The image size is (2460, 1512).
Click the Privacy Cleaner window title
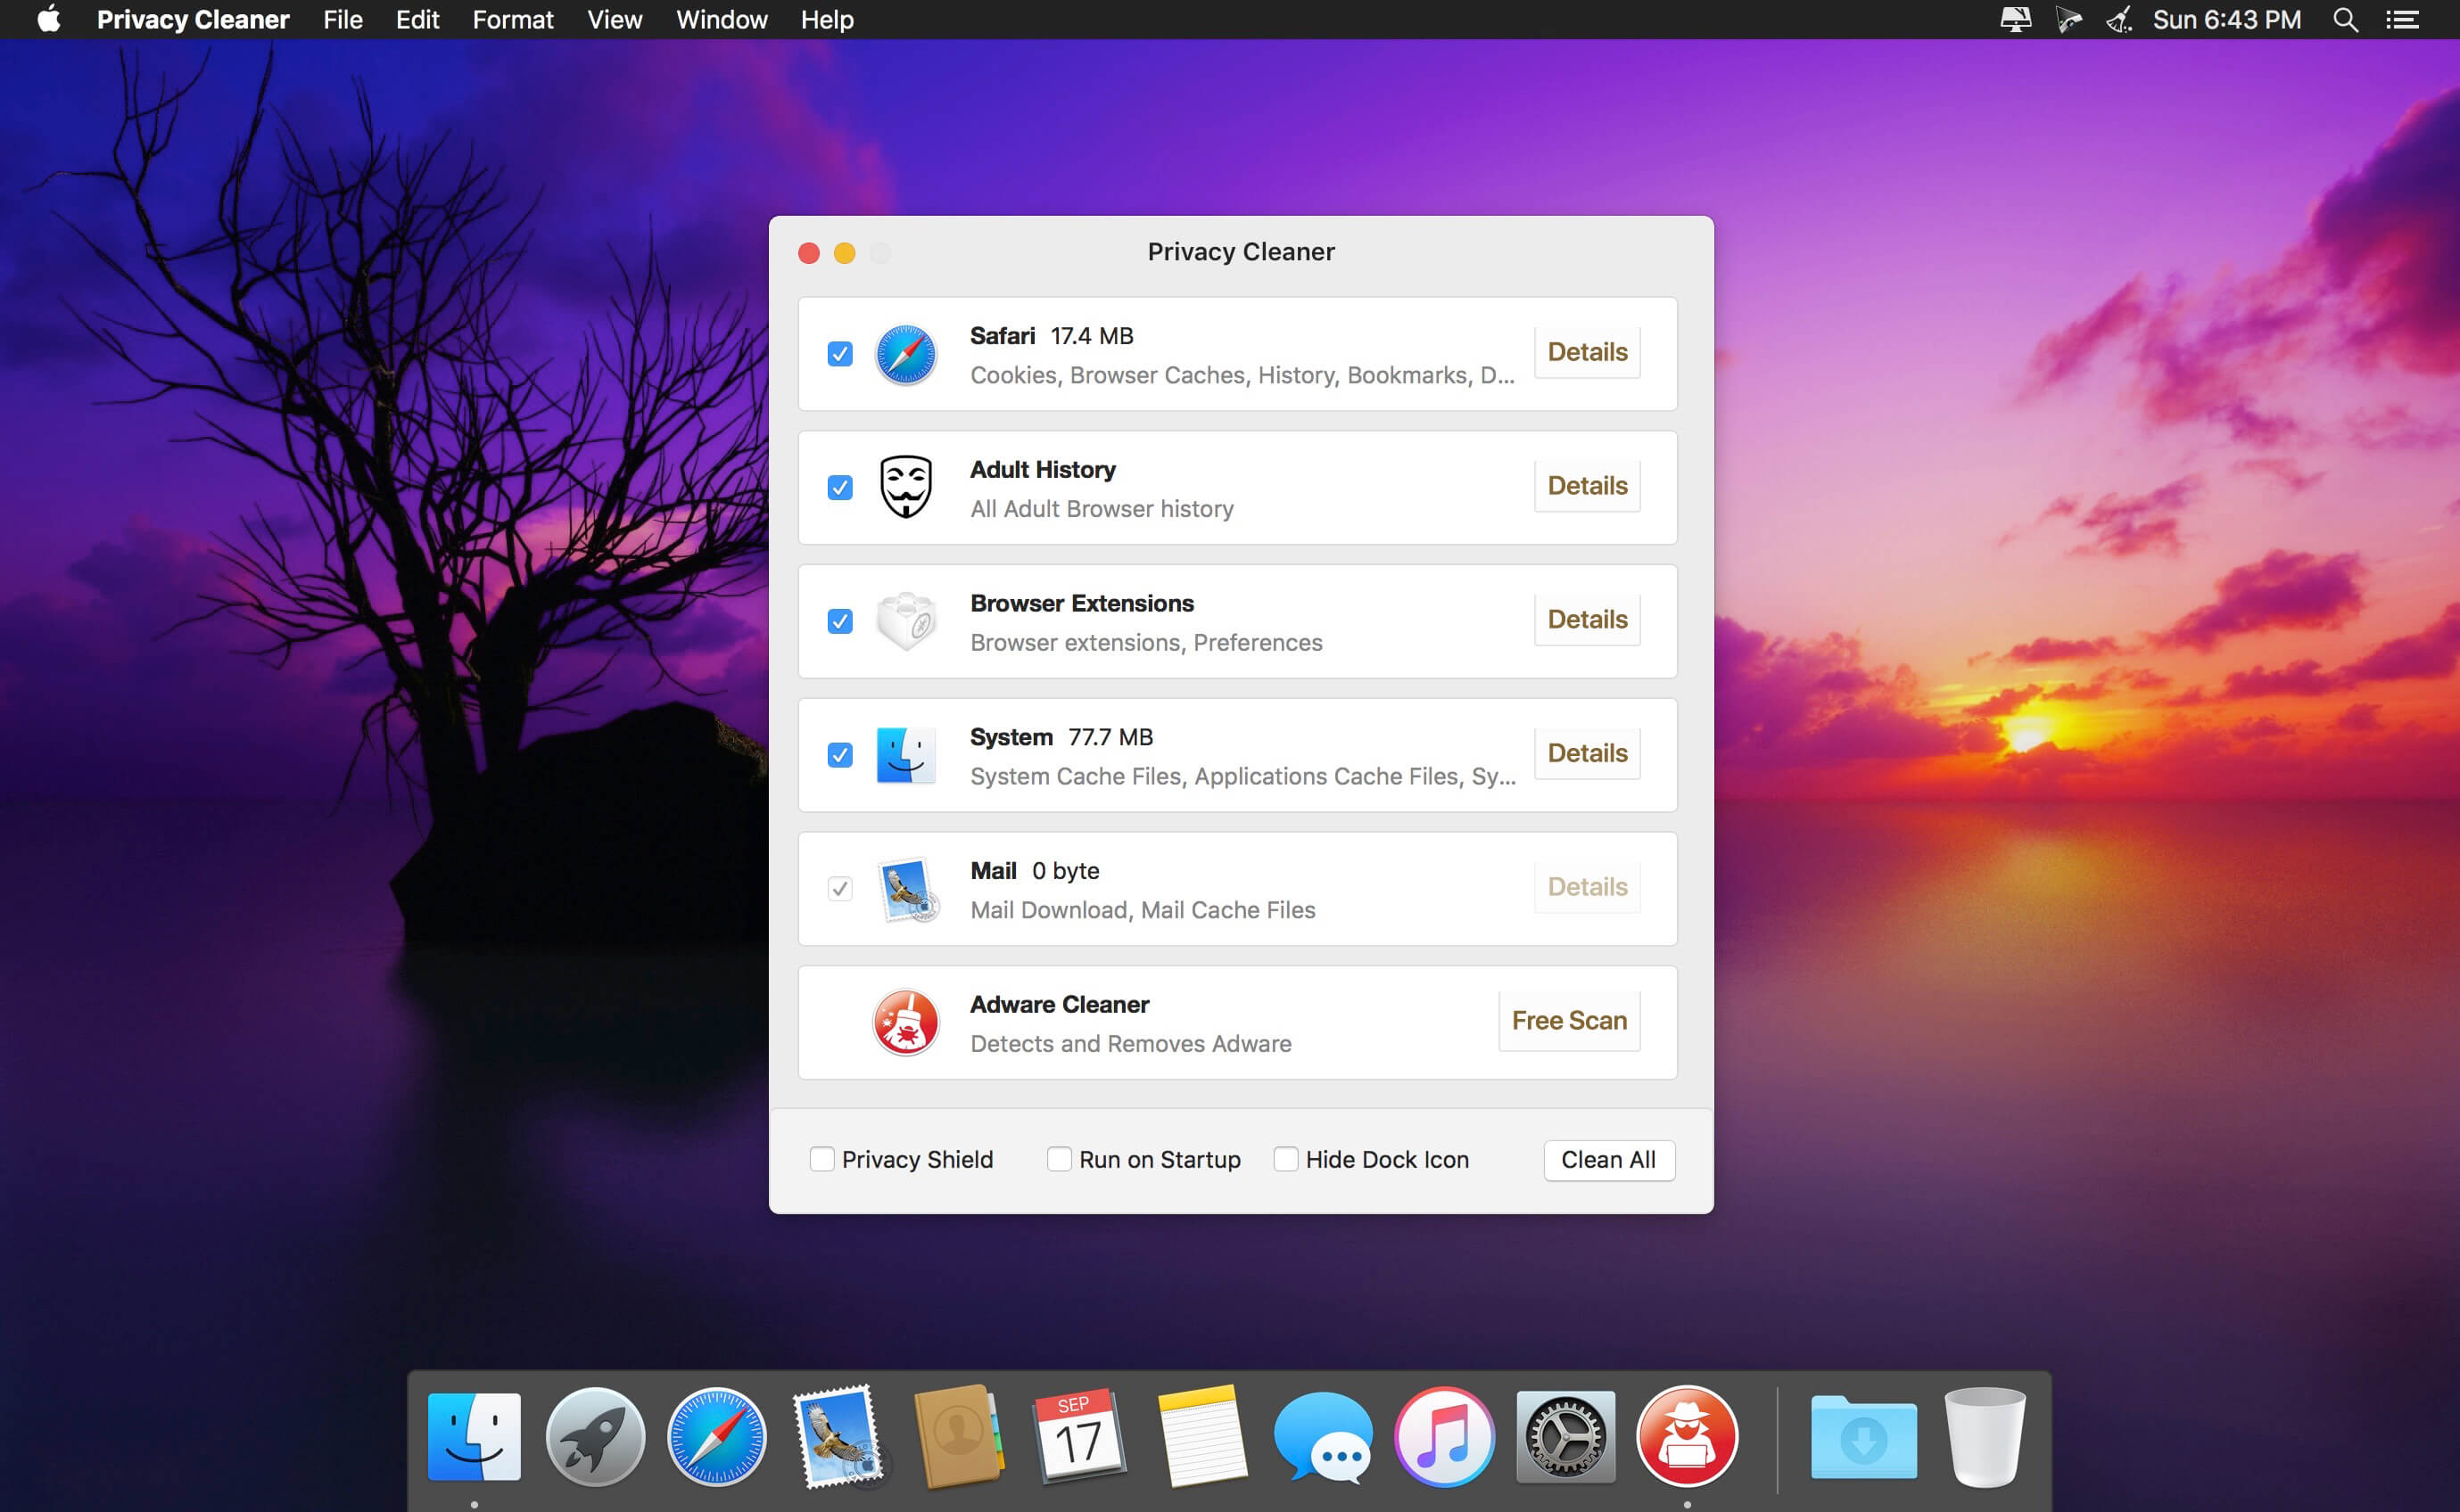(x=1241, y=252)
